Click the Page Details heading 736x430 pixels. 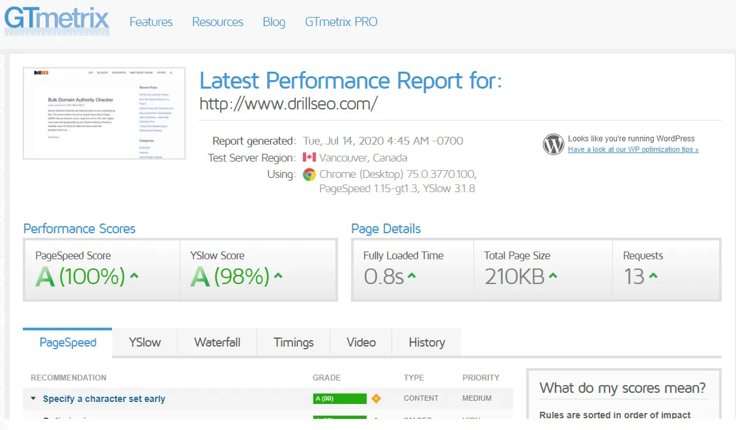[386, 229]
